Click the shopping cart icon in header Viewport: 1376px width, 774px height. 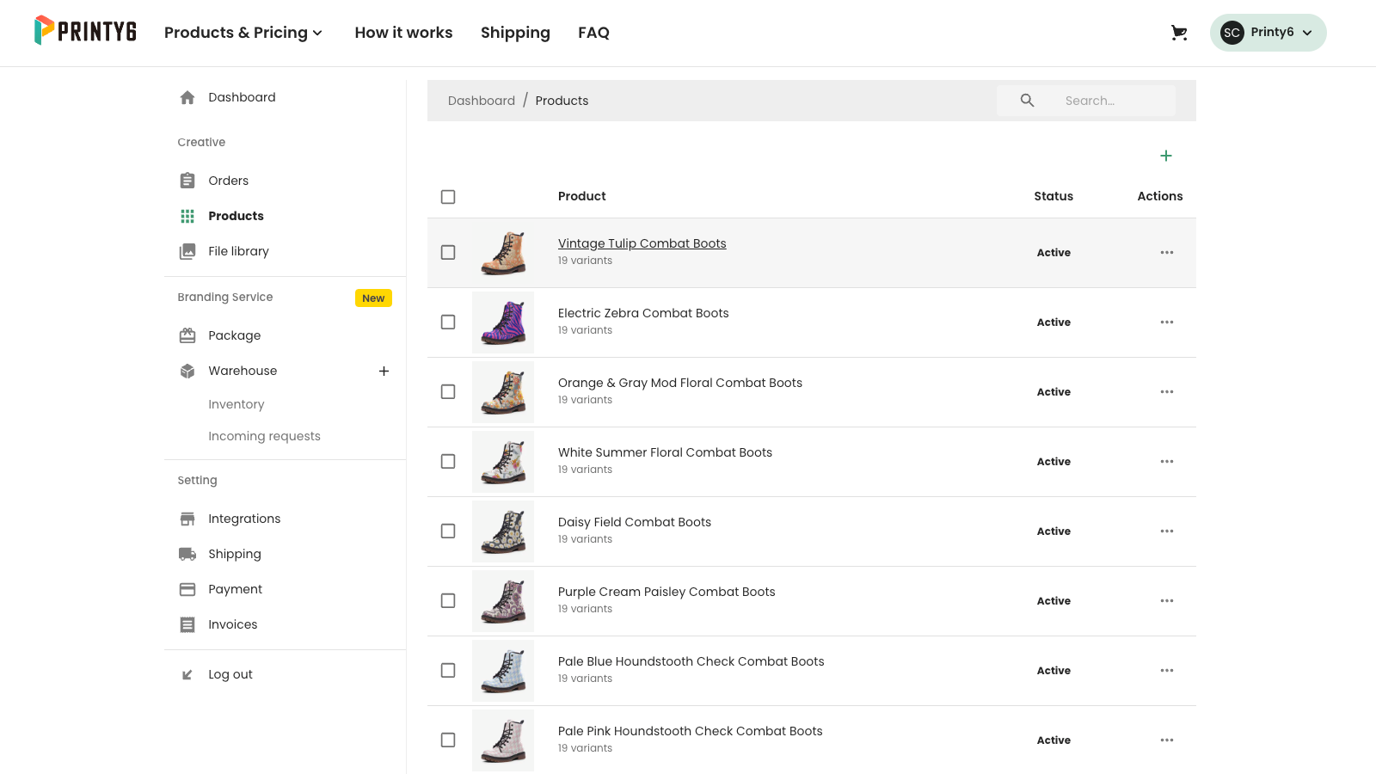(1179, 33)
